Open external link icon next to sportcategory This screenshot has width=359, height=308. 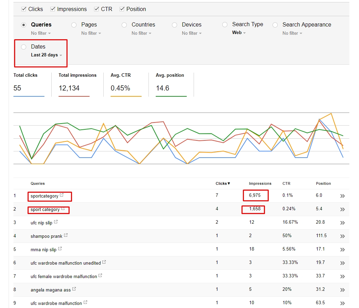point(62,195)
